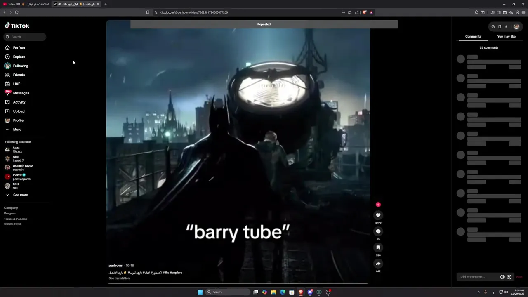
Task: Click See translation under caption
Action: click(119, 278)
